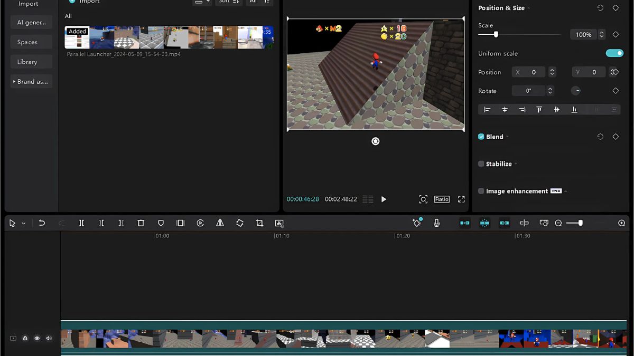The width and height of the screenshot is (634, 356).
Task: Open the reverse playback tool
Action: [200, 223]
